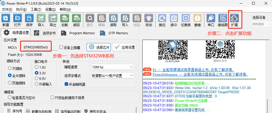Open the 工具(T) menu
Viewport: 272px width, 113px height.
click(36, 10)
